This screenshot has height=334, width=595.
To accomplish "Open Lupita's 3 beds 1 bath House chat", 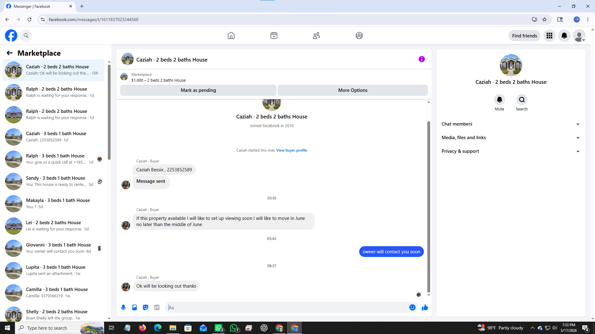I will tap(54, 271).
